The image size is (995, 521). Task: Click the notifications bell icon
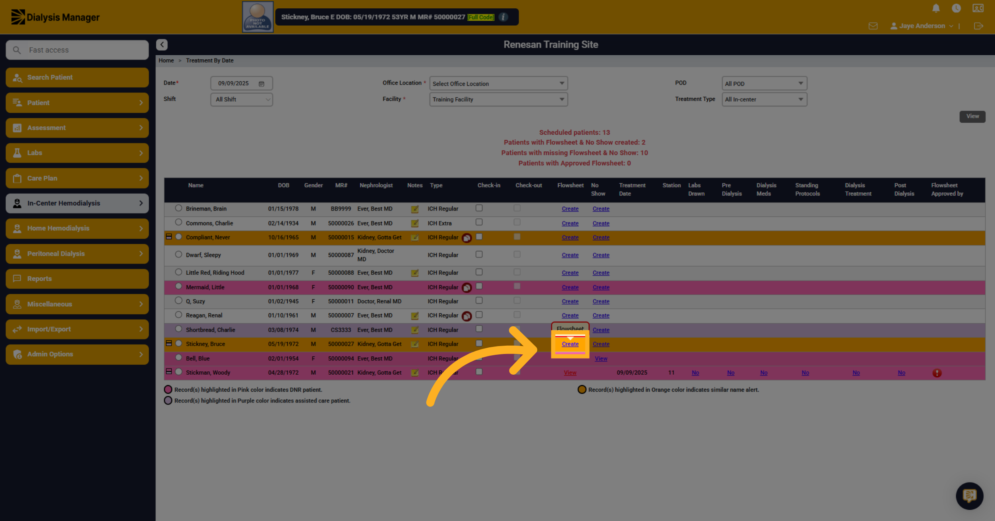[936, 8]
